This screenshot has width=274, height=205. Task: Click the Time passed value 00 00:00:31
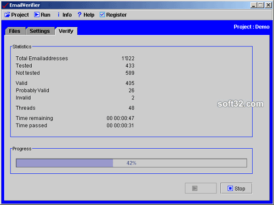[120, 125]
